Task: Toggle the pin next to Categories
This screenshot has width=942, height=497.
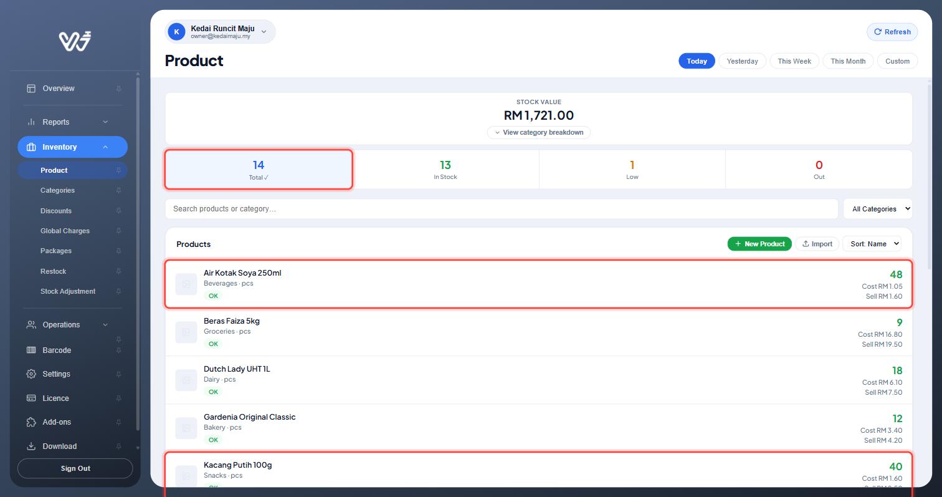Action: click(x=118, y=191)
